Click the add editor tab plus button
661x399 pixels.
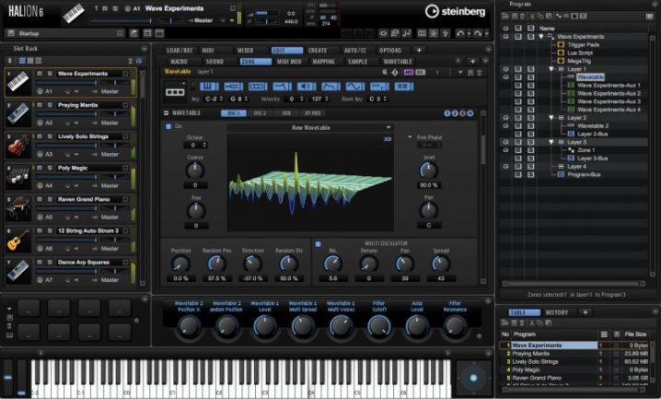coord(419,50)
